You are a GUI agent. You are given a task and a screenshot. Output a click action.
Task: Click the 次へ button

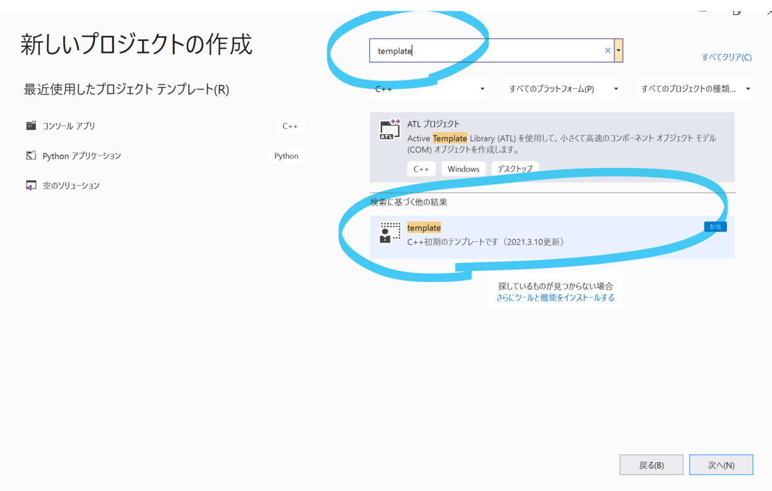(721, 465)
